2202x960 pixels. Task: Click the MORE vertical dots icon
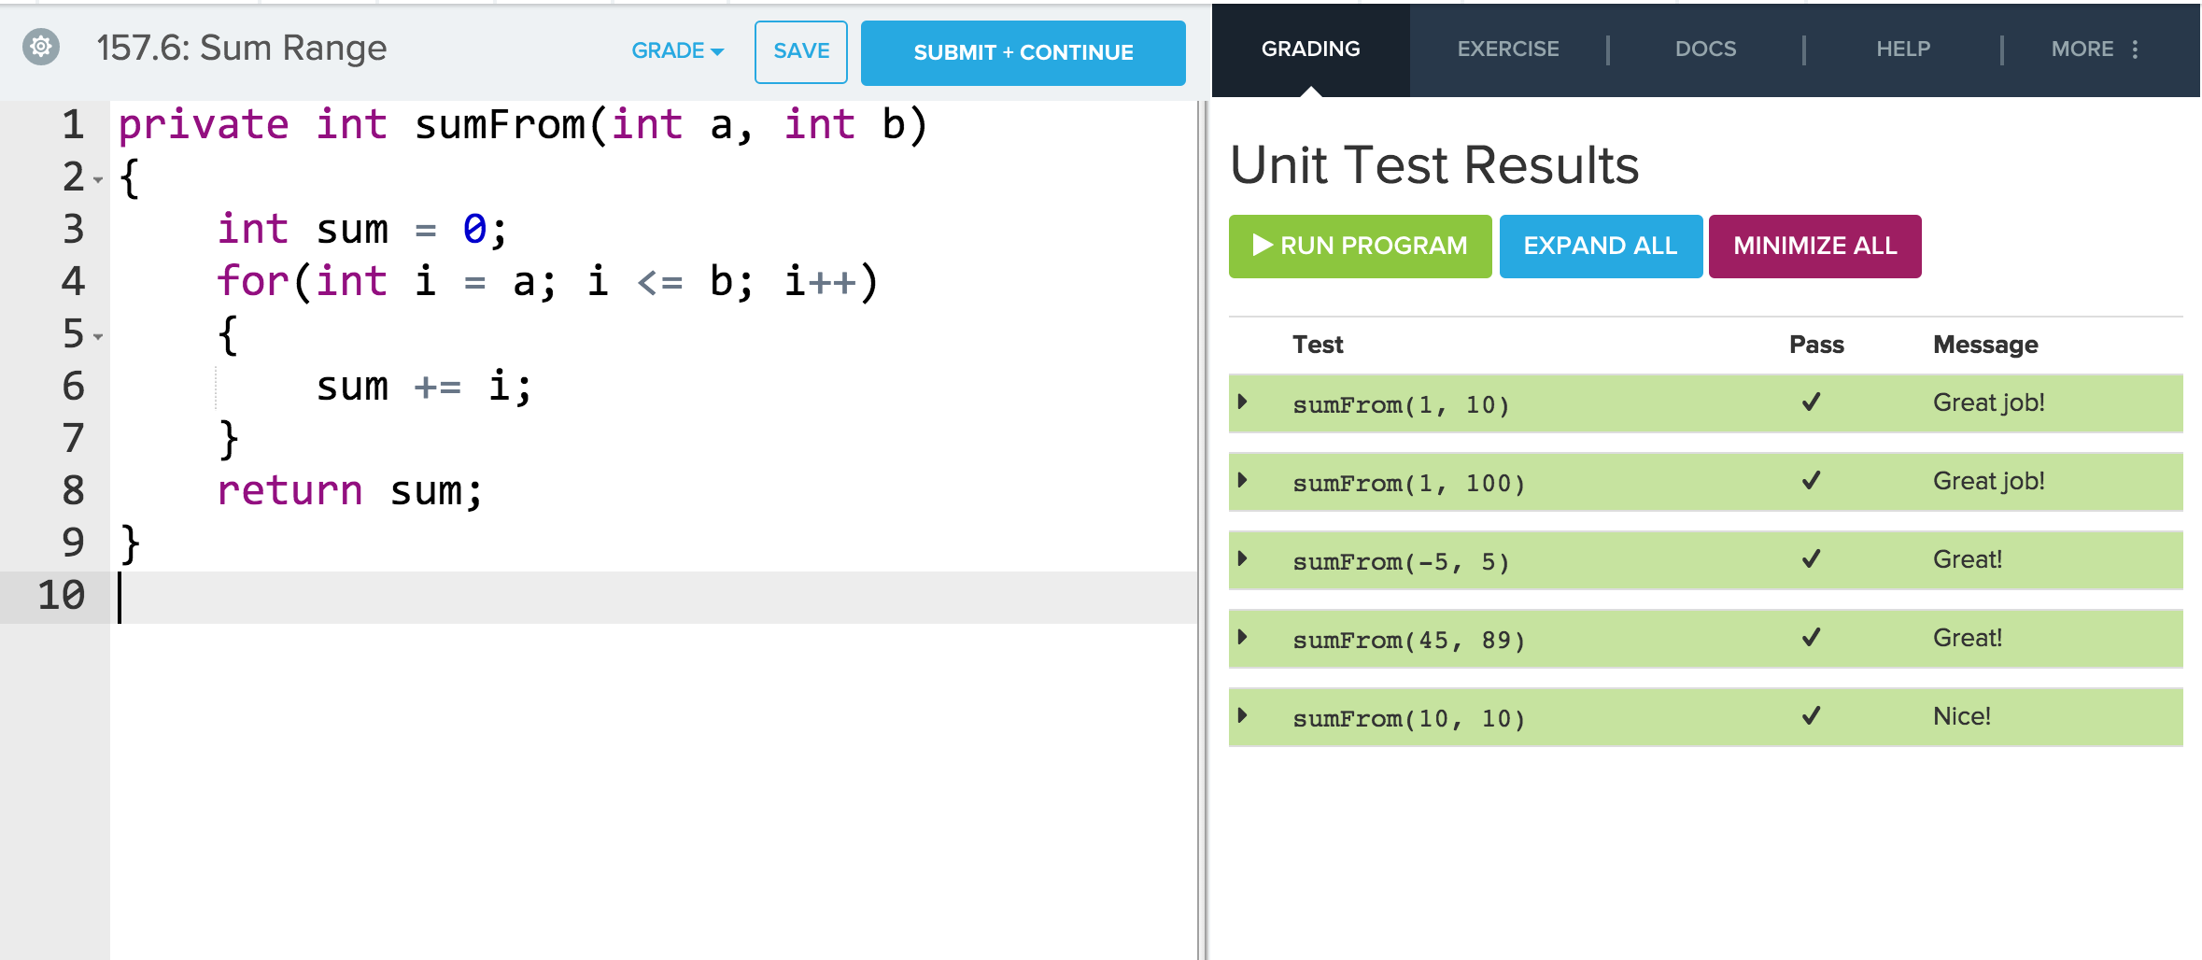pos(2136,49)
